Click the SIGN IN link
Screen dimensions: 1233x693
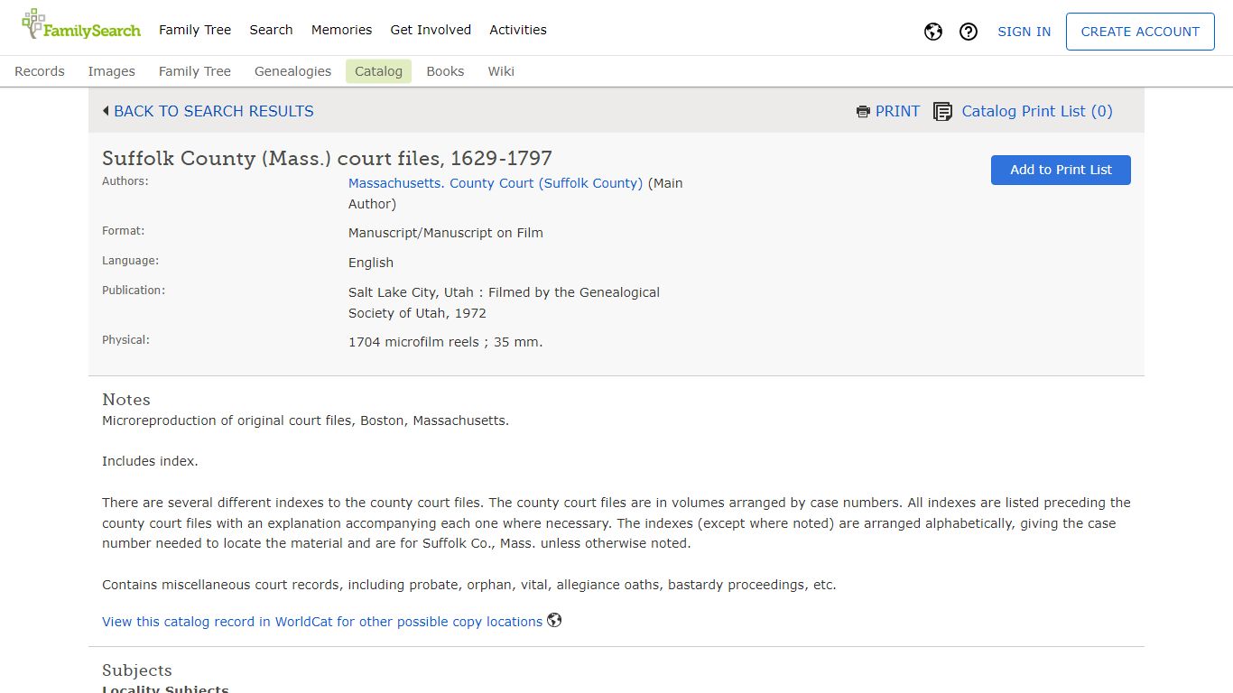pos(1024,32)
